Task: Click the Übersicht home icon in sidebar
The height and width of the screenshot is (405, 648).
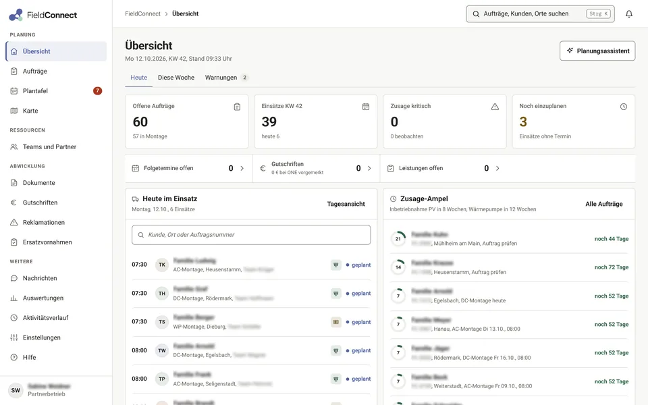Action: (14, 51)
